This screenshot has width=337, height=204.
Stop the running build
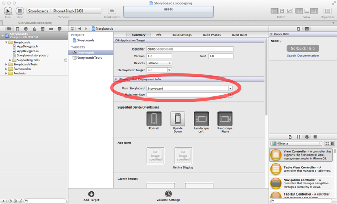coord(19,11)
